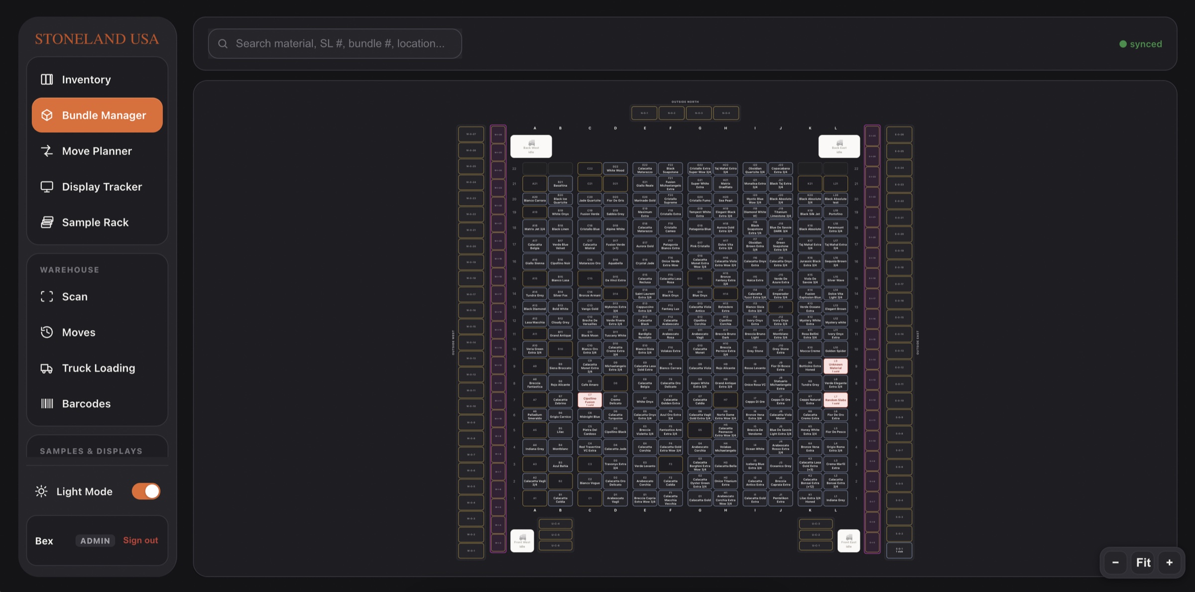Go to the Move Planner page
Image resolution: width=1195 pixels, height=592 pixels.
(97, 151)
